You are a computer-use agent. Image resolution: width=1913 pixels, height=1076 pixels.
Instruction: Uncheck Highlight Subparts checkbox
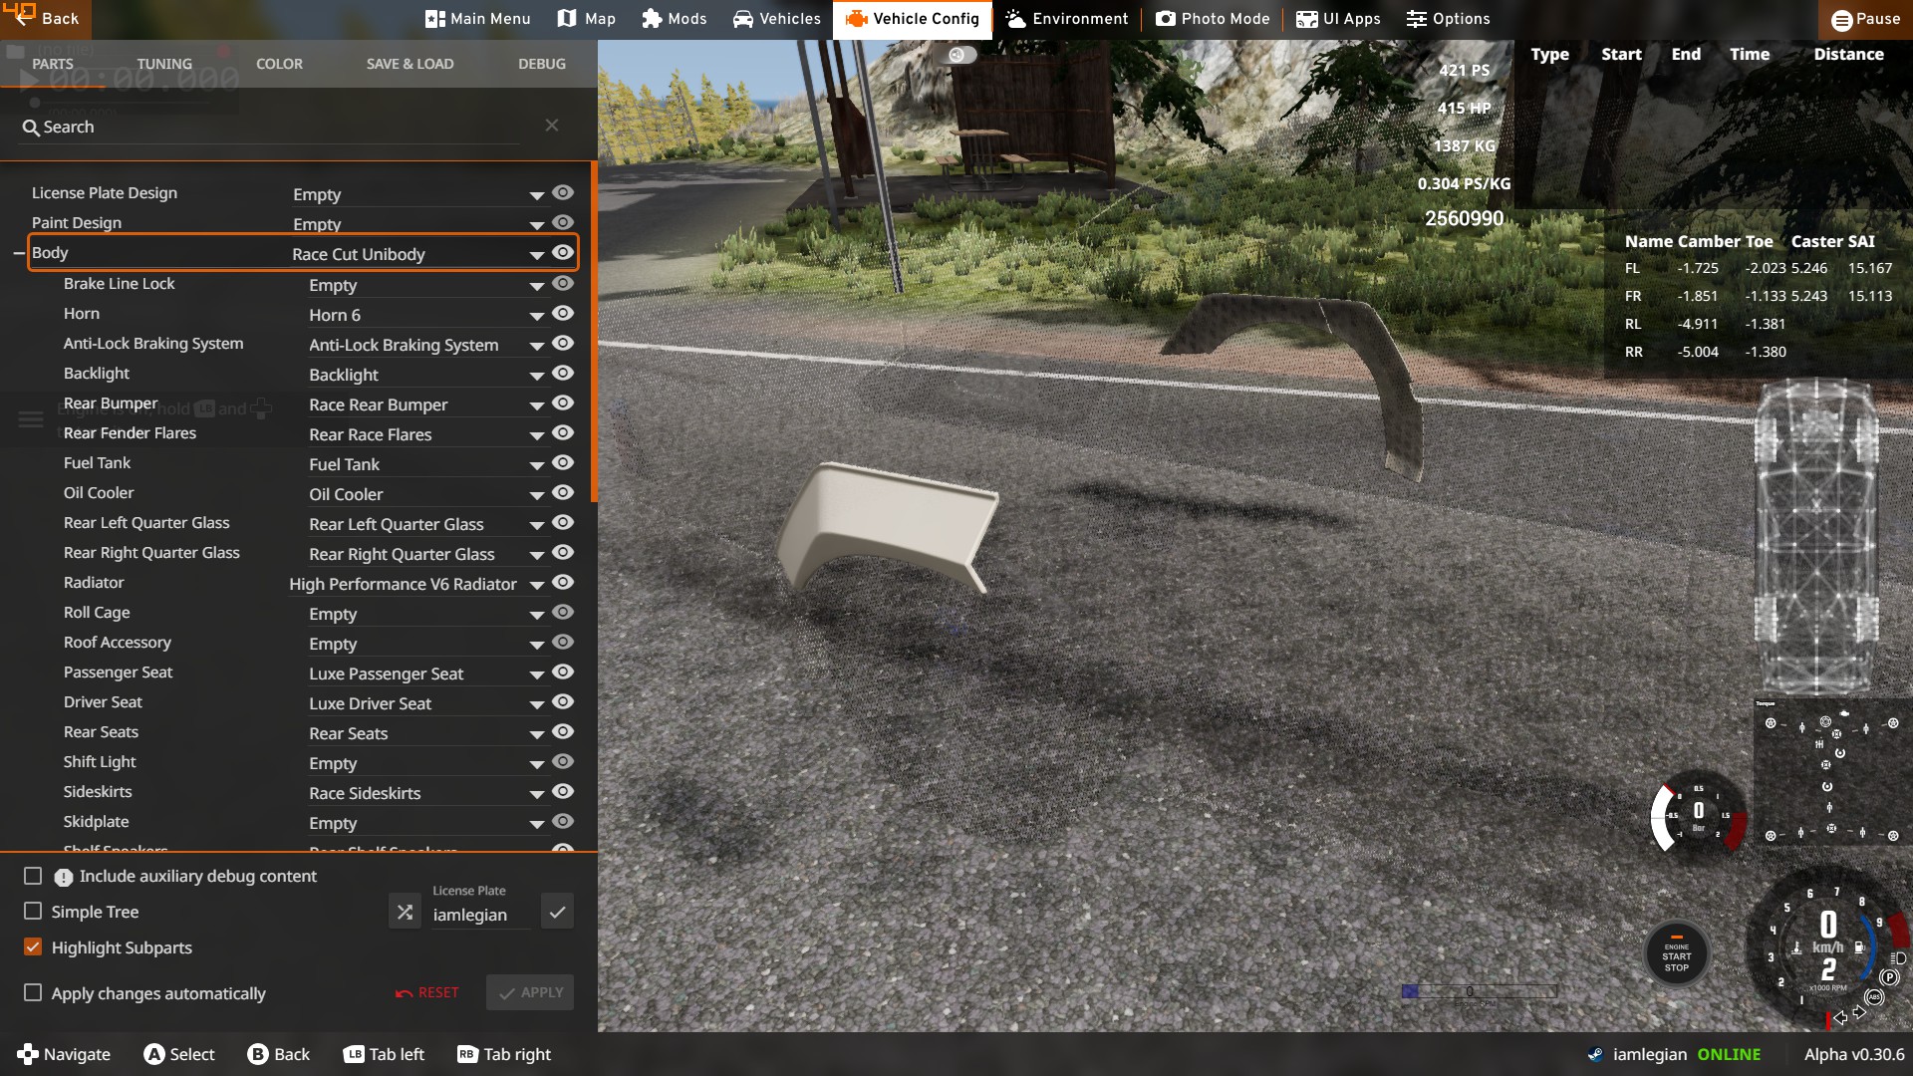tap(33, 947)
